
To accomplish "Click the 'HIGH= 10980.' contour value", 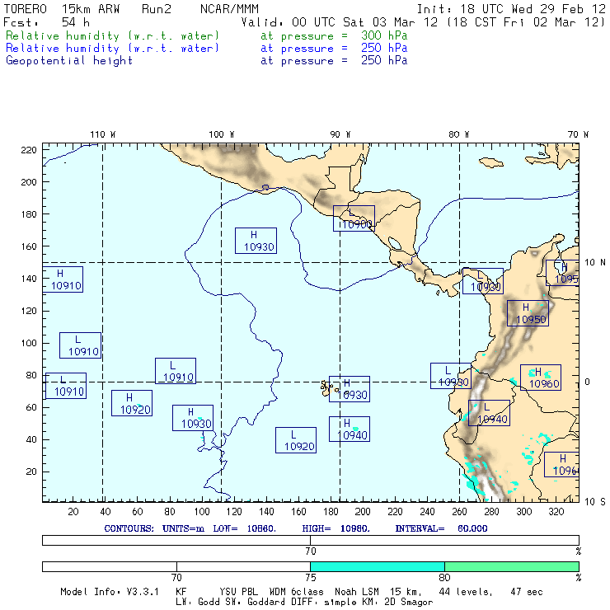I will pos(335,528).
